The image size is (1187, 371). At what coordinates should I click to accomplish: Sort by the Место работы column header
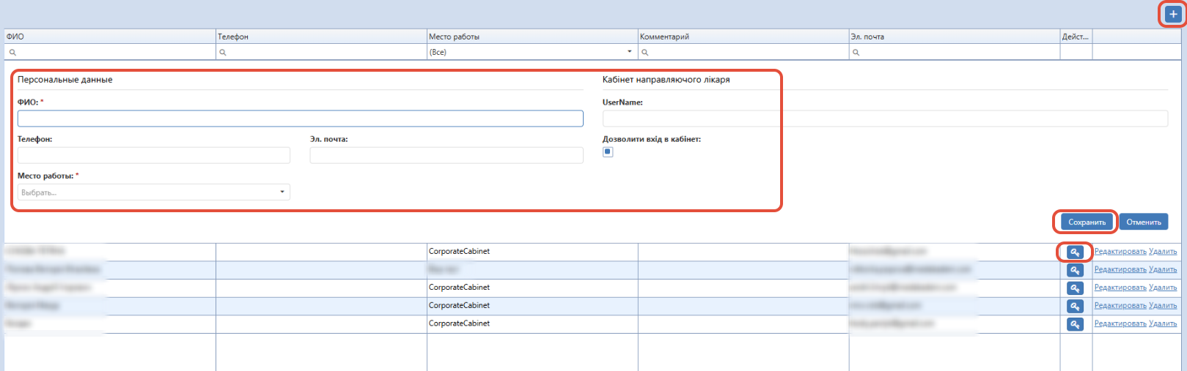532,37
